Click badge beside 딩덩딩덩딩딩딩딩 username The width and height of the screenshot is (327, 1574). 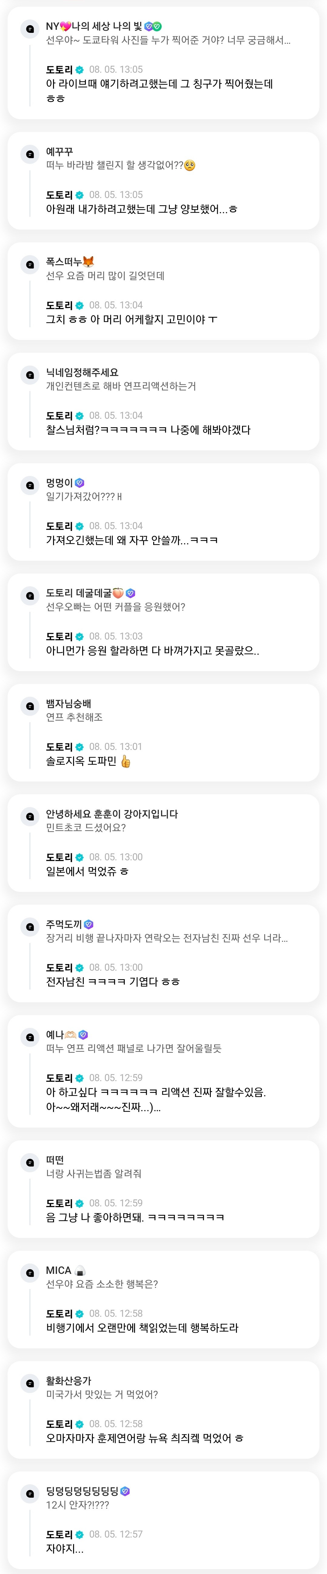pos(125,1491)
